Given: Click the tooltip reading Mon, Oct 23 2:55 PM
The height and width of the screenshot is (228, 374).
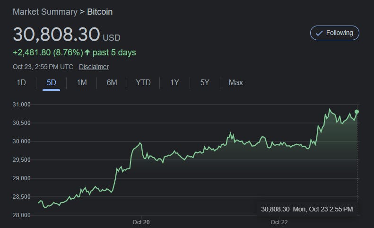Looking at the screenshot, I should [x=307, y=210].
